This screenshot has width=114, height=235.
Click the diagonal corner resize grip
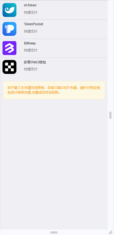(x=111, y=232)
